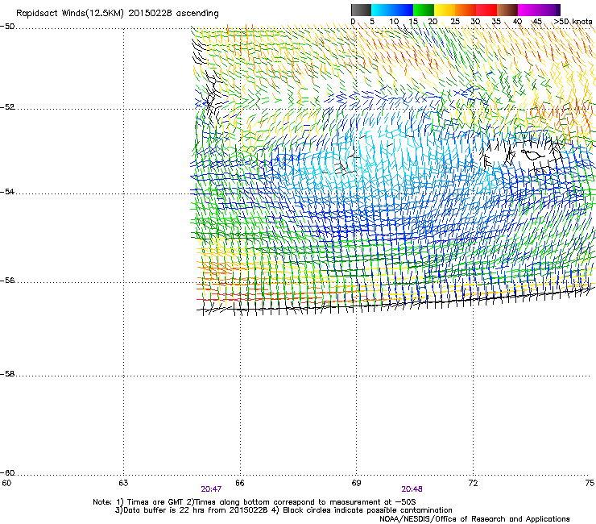
Task: Click the '>50 knots' legend label
Action: tap(573, 22)
